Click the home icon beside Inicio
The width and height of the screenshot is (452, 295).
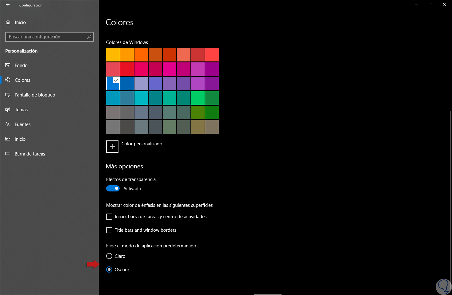(x=8, y=22)
